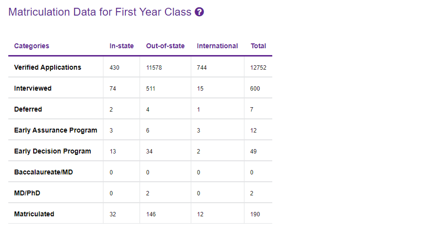Image resolution: width=424 pixels, height=229 pixels.
Task: Click the Deferred row label
Action: coord(28,109)
